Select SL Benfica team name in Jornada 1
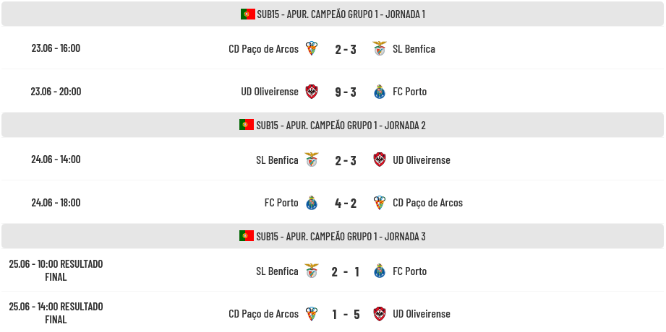Viewport: 666px width, 332px height. coord(414,49)
